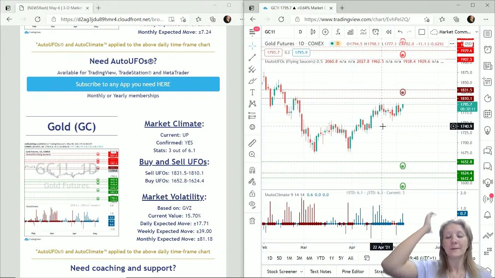495x278 pixels.
Task: Toggle lock all drawing tools
Action: (252, 193)
